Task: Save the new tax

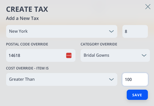Action: tap(137, 95)
